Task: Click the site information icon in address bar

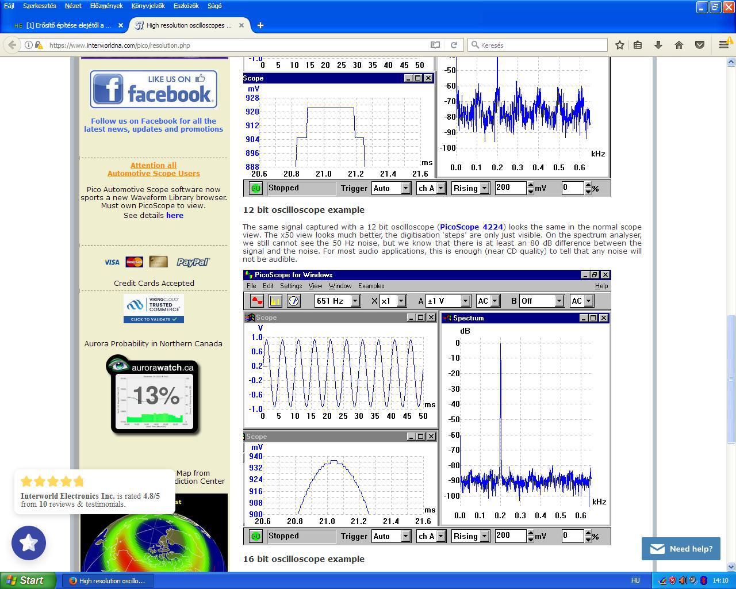Action: [28, 45]
